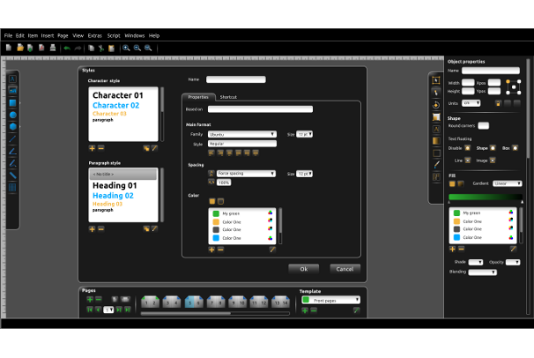
Task: Open the Extras menu
Action: click(x=94, y=35)
